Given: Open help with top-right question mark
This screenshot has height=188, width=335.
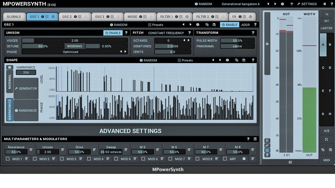Looking at the screenshot, I should (331, 4).
